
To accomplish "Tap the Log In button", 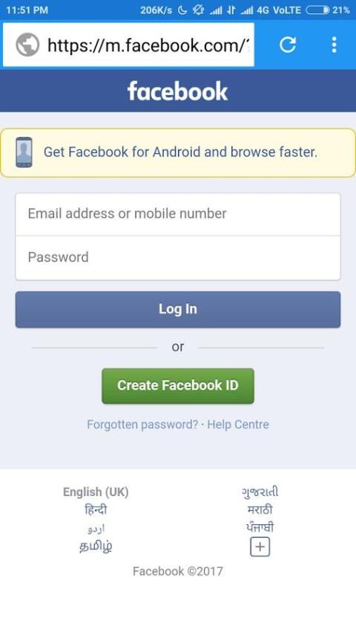I will tap(178, 309).
